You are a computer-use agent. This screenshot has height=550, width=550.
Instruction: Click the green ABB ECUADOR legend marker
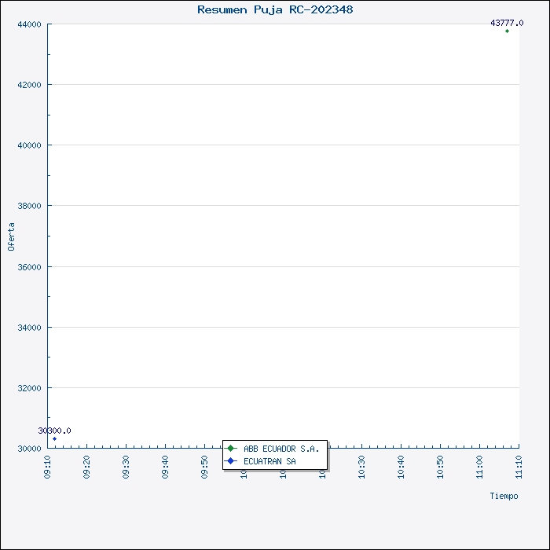click(x=231, y=449)
